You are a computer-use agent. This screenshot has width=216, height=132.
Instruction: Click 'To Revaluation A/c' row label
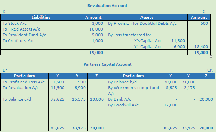point(21,88)
